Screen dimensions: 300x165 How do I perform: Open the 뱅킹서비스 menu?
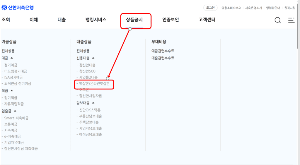tap(96, 20)
